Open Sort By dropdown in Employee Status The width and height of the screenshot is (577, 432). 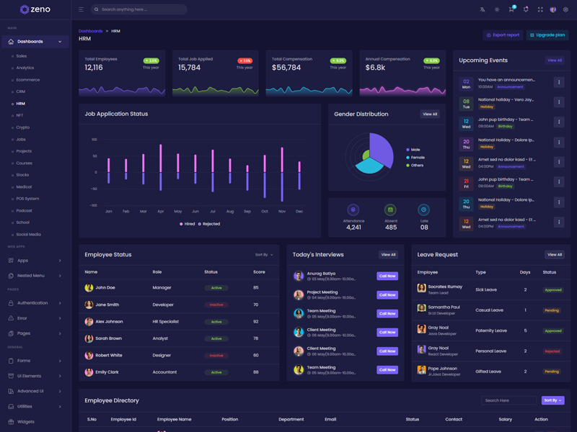click(264, 255)
